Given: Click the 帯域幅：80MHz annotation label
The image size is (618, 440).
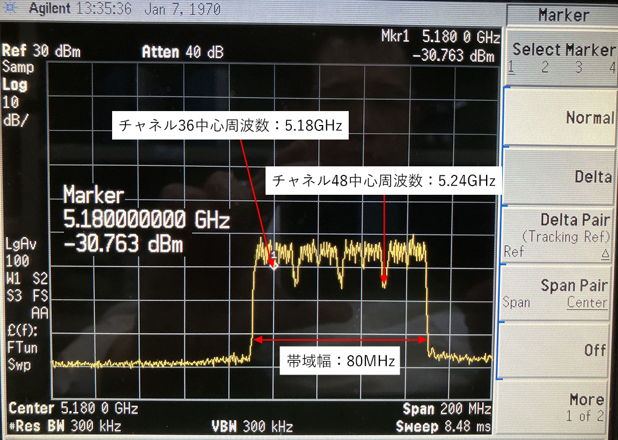Looking at the screenshot, I should [x=341, y=361].
